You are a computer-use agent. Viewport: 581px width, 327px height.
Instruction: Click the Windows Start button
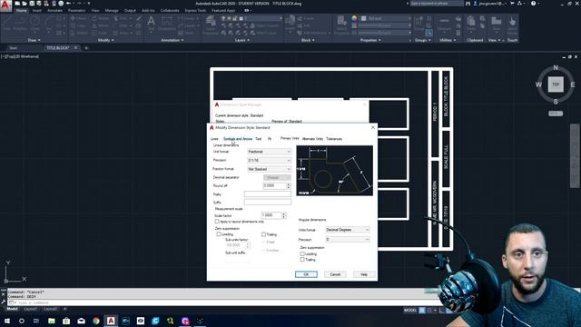pos(6,321)
